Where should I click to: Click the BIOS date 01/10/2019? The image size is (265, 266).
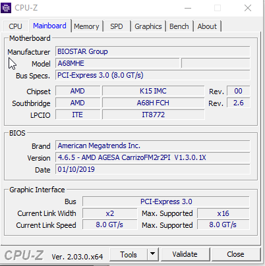pyautogui.click(x=153, y=169)
